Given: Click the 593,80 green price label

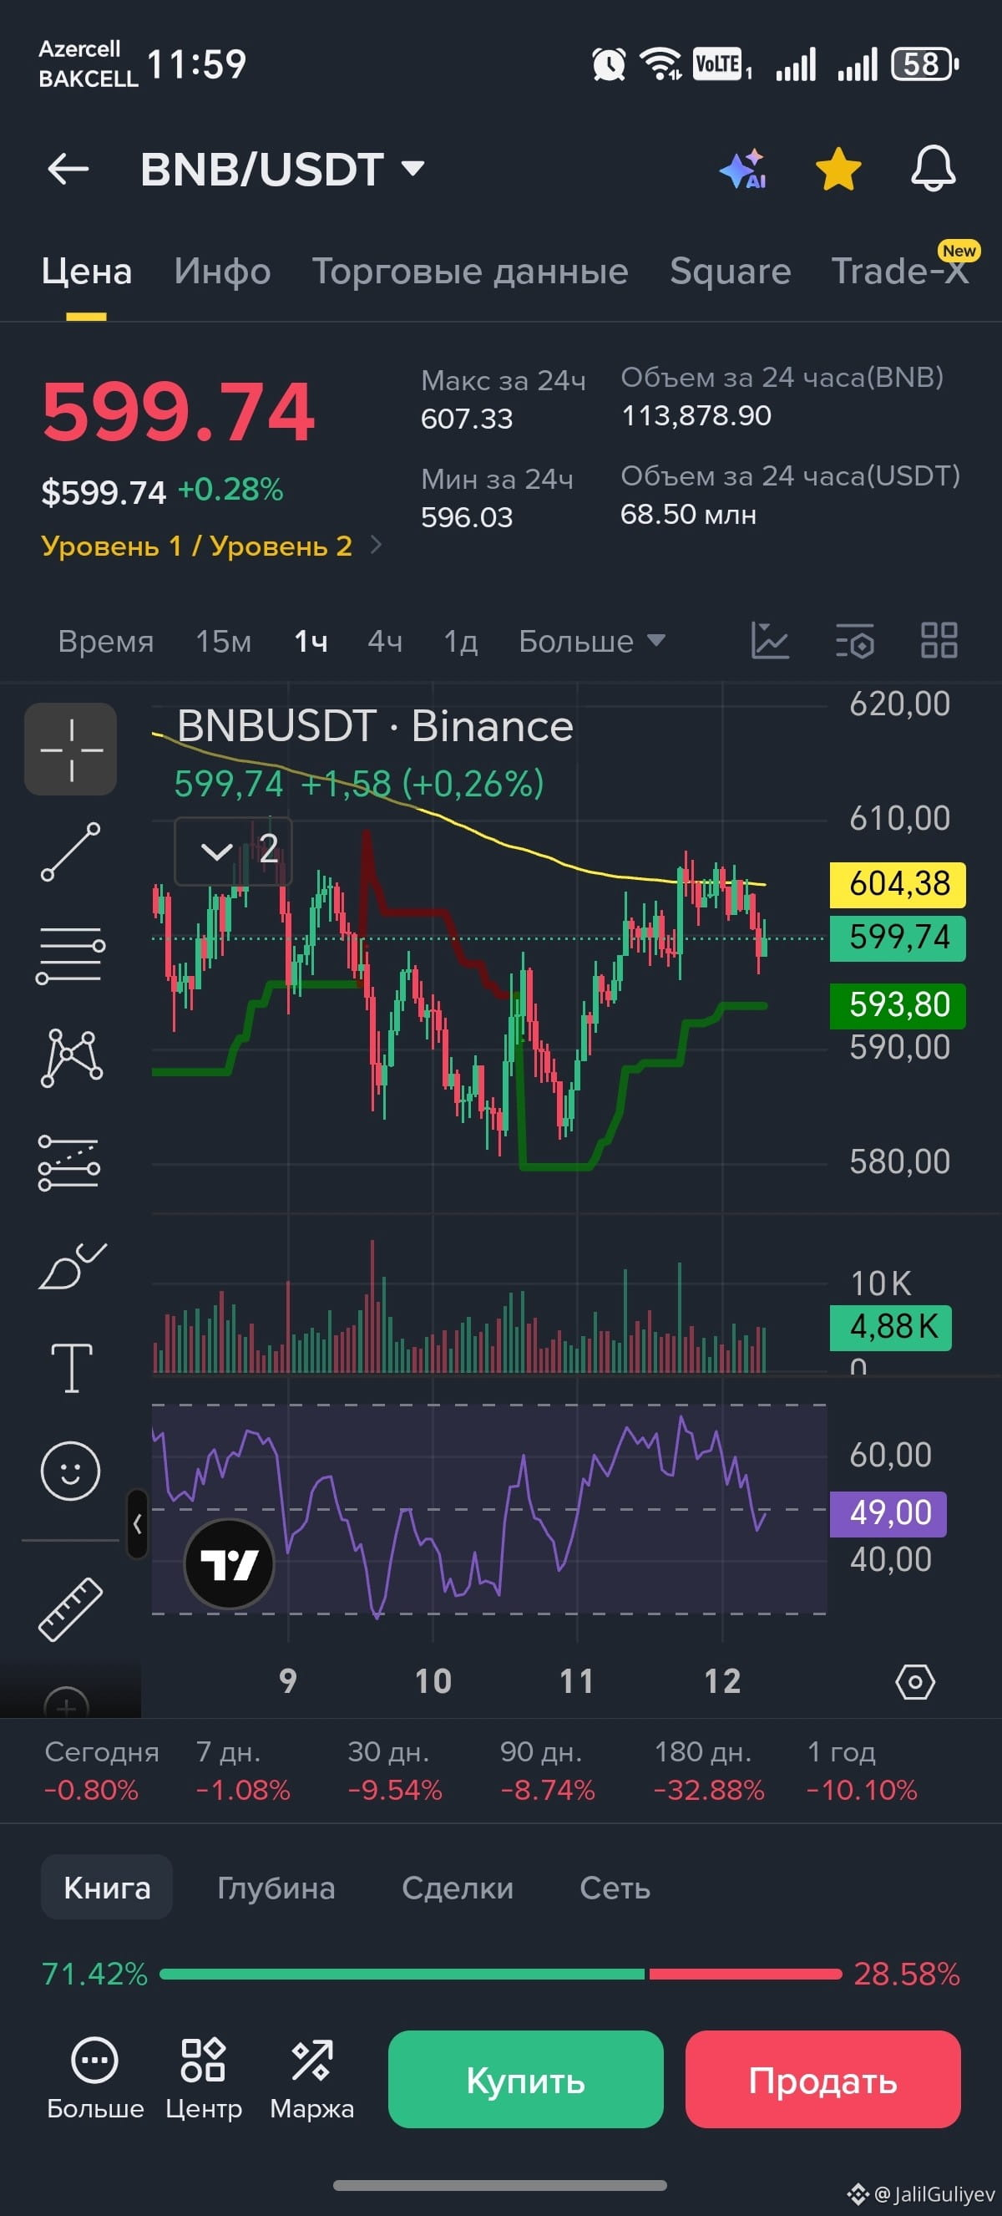Looking at the screenshot, I should (x=898, y=1005).
